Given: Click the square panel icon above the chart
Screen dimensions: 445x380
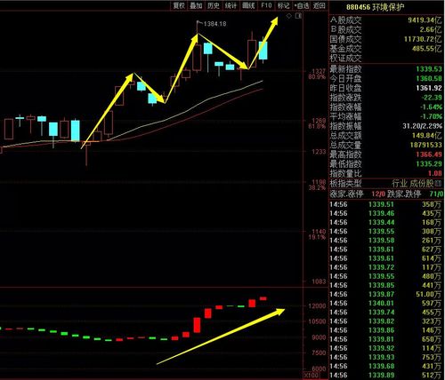Looking at the screenshot, I should (298, 16).
